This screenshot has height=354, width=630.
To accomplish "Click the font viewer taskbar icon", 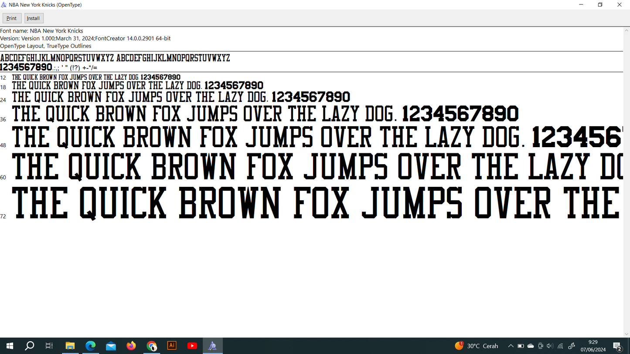I will tap(212, 346).
